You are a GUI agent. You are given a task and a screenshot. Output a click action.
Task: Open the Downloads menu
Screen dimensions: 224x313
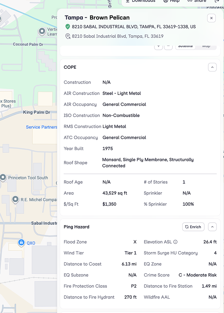[140, 1]
